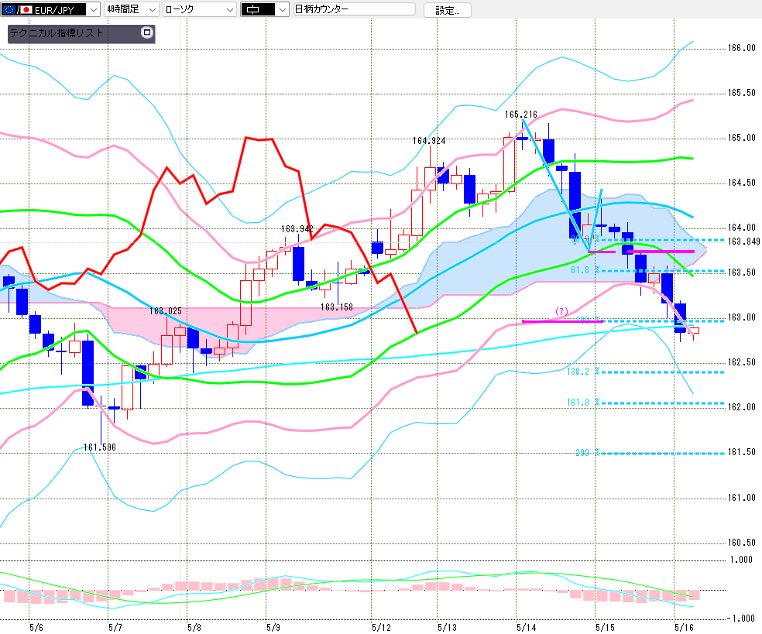Click the 5/15 date on the time axis
Image resolution: width=762 pixels, height=634 pixels.
pyautogui.click(x=605, y=627)
